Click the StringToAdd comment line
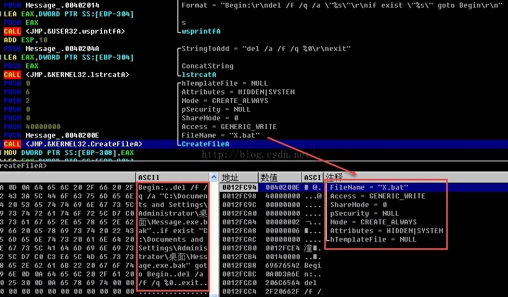This screenshot has height=297, width=508. (266, 49)
